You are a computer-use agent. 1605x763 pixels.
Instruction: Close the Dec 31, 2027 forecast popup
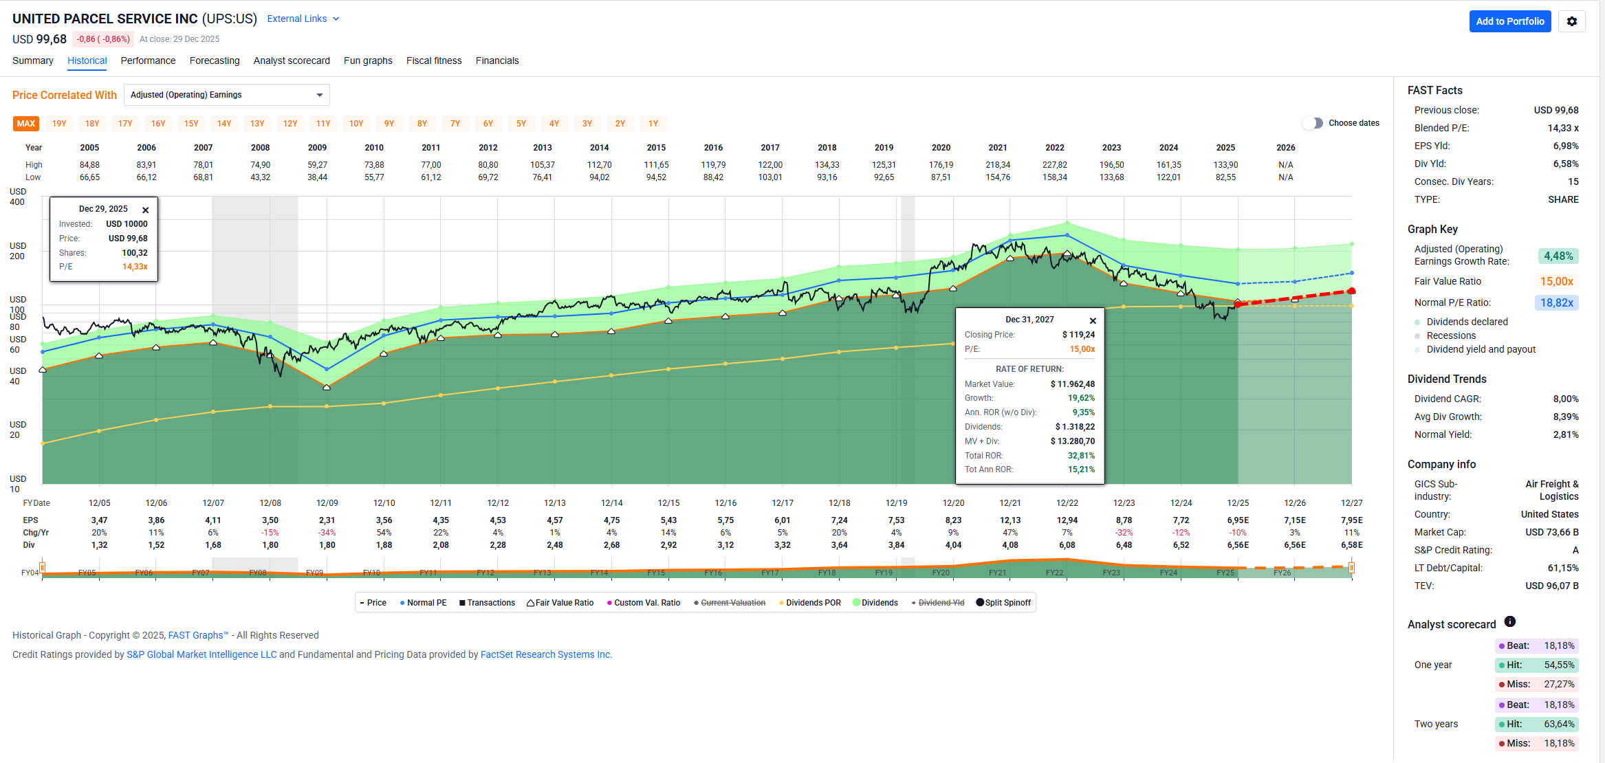coord(1093,321)
